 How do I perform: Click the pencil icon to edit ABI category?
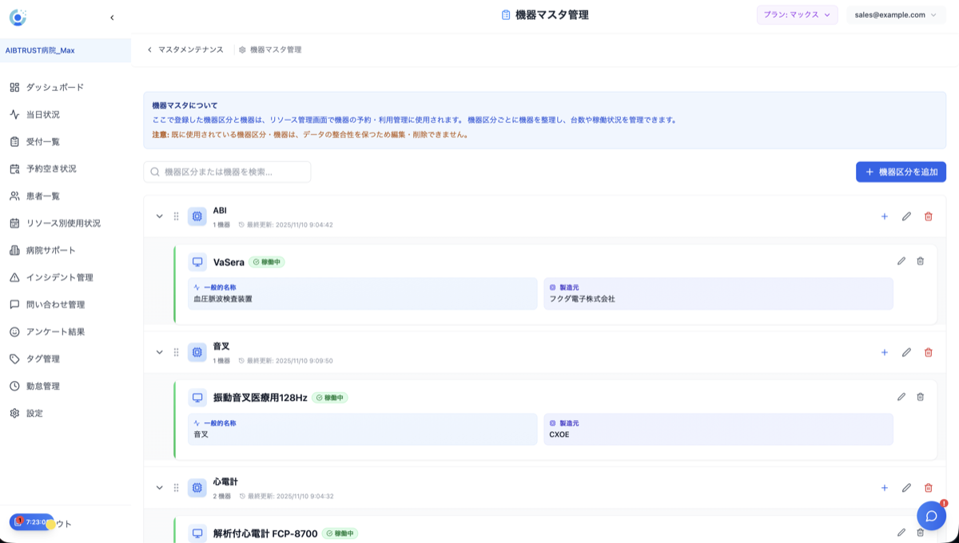tap(906, 216)
